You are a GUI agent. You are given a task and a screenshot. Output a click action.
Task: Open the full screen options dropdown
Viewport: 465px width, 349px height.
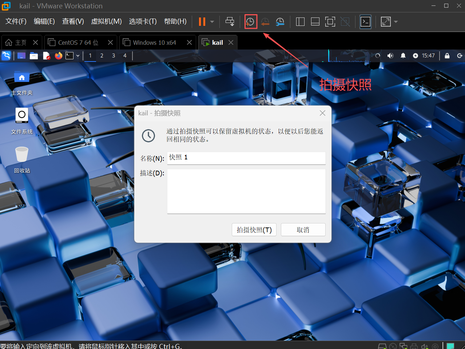(396, 21)
